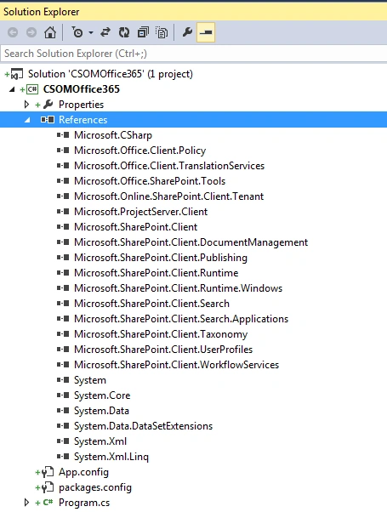Screen dimensions: 387x512
Task: Go to Solution Explorer Home view
Action: pos(50,32)
